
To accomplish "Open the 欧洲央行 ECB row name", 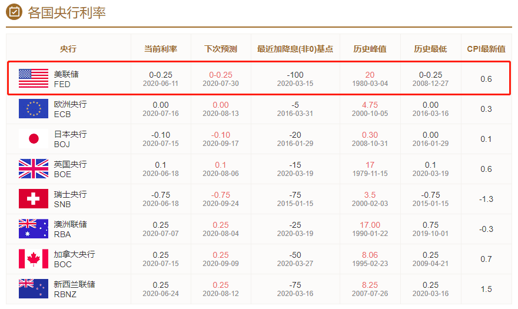I will point(71,109).
